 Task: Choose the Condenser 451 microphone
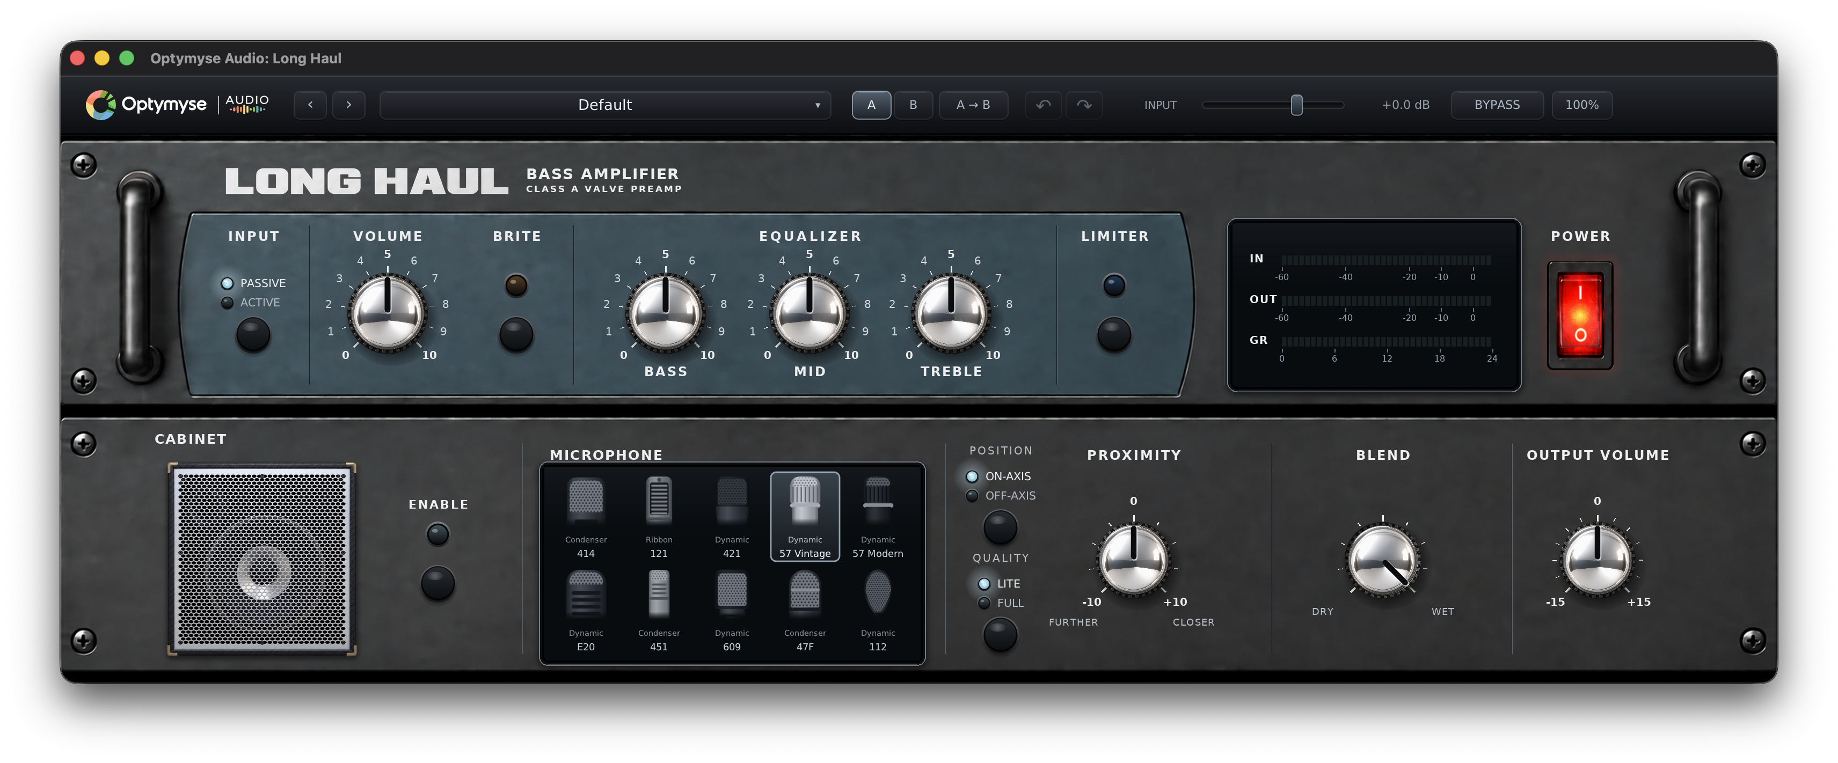659,611
